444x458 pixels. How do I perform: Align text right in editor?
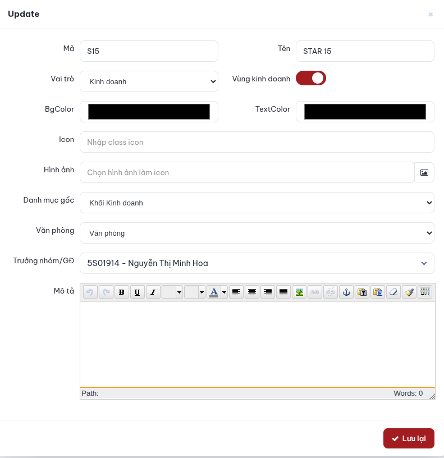point(268,292)
